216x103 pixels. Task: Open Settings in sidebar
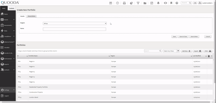(8, 90)
